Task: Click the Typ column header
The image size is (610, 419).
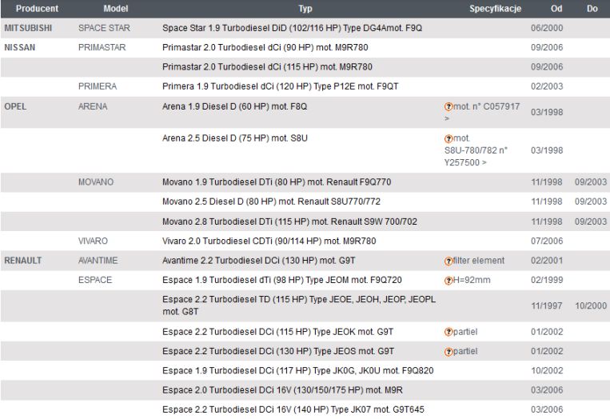Action: 305,9
